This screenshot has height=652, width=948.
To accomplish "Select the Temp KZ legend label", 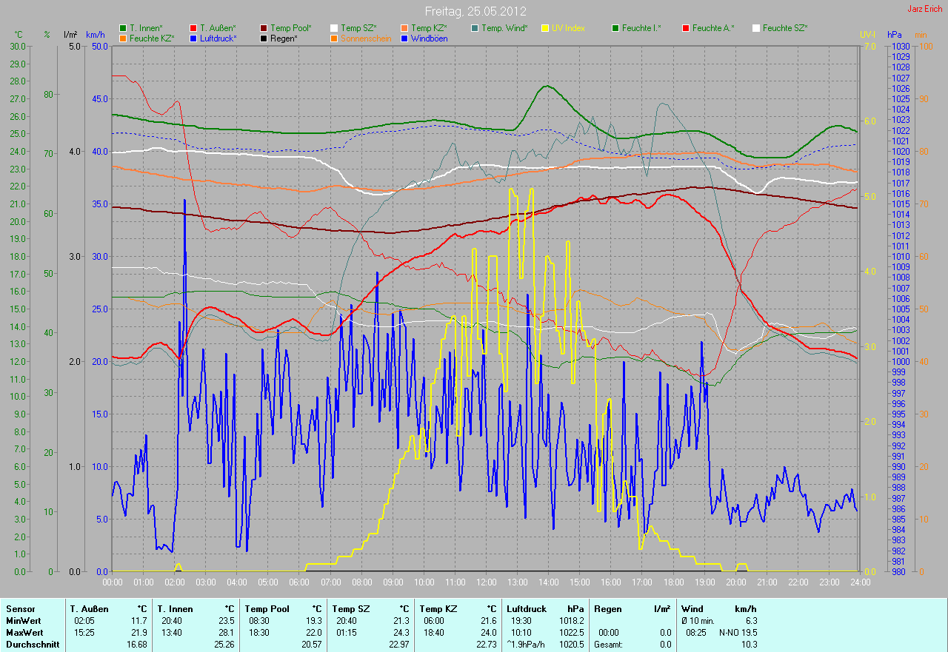I will point(429,28).
